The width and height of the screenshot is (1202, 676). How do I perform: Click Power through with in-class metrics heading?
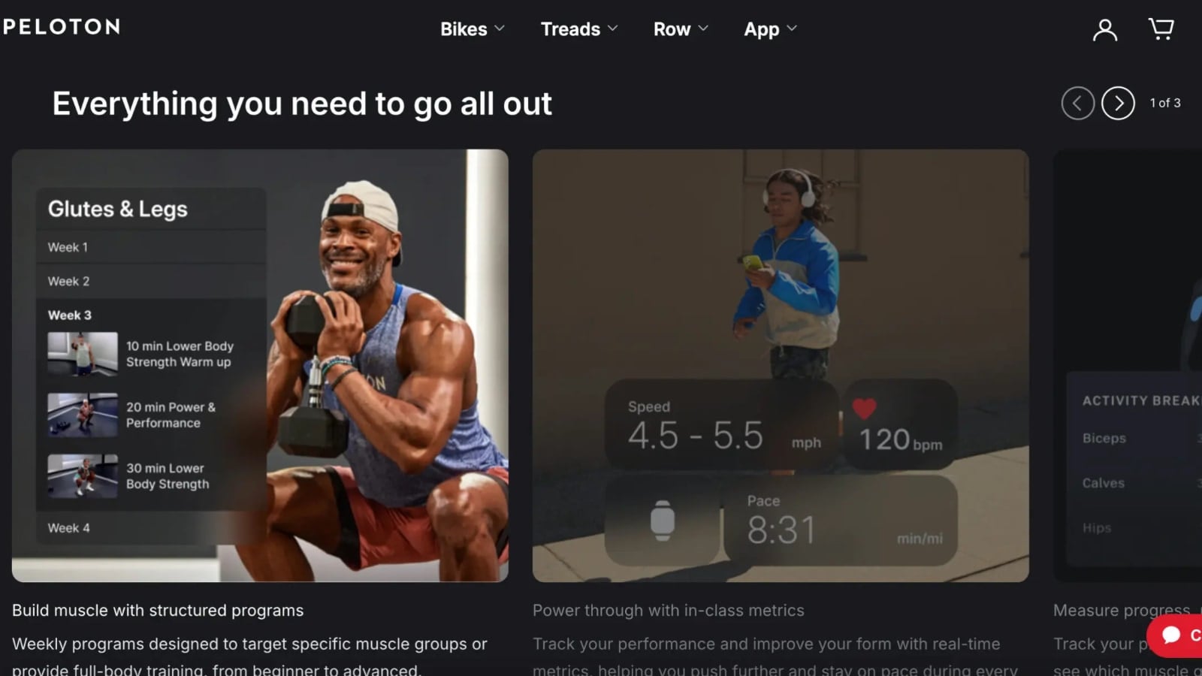[x=668, y=610]
